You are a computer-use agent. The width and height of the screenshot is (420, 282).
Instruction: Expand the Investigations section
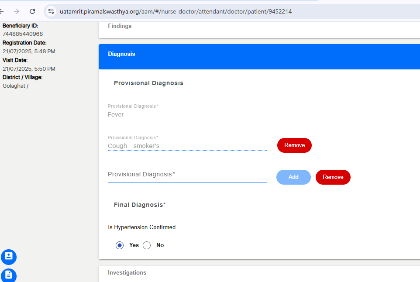click(x=259, y=273)
